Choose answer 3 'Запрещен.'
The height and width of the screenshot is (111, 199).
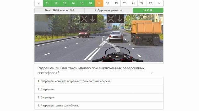click(x=99, y=97)
